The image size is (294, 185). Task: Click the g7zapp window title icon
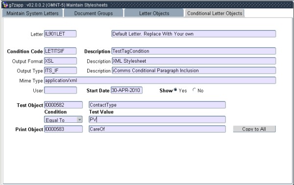pyautogui.click(x=5, y=5)
